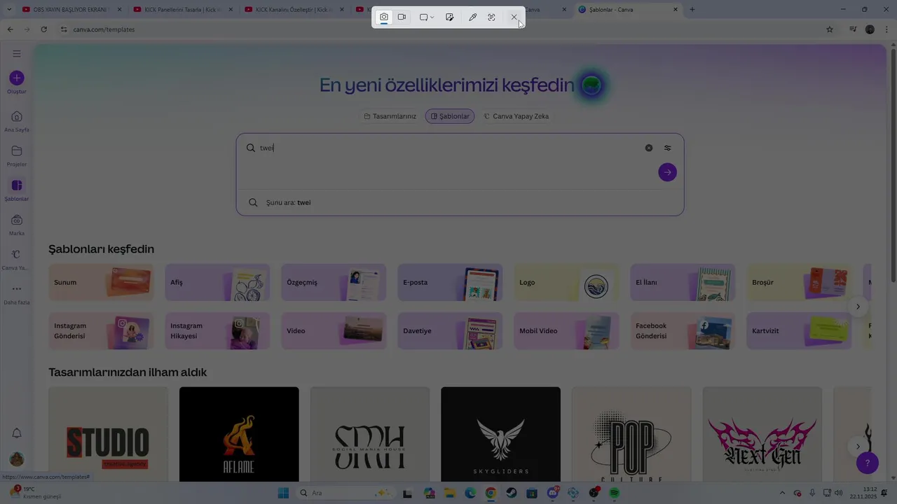Open Steam from the taskbar

[512, 493]
